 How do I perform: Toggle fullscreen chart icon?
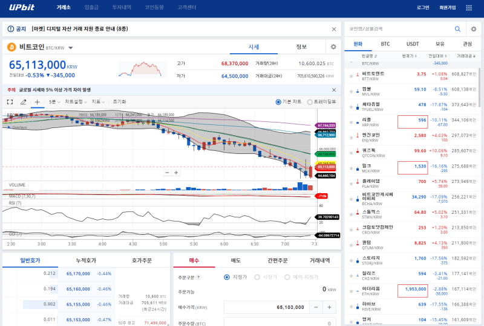(10, 102)
